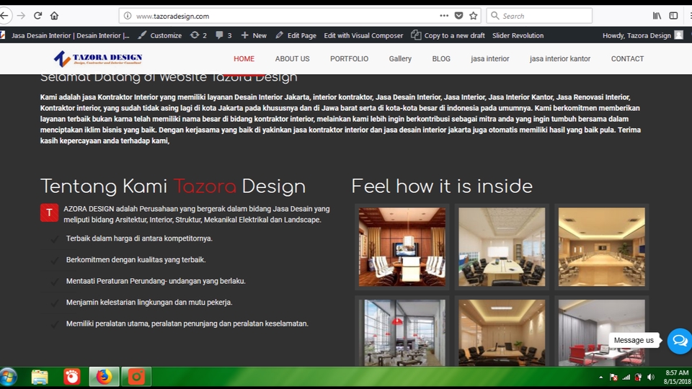Viewport: 692px width, 389px height.
Task: Click the 'Menjamin kelestarian lingkungan dan mutu pekerja.' list item
Action: (149, 302)
